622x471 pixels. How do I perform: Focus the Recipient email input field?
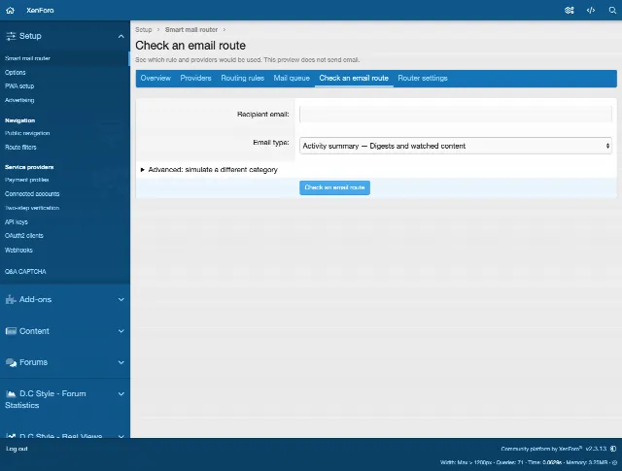(x=456, y=115)
